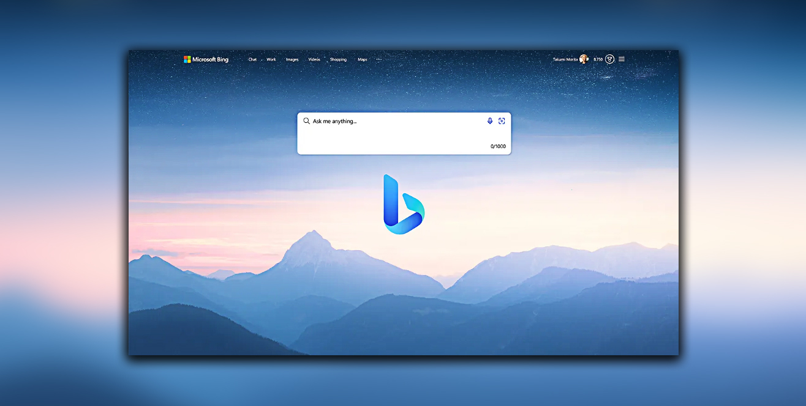Open visual search camera icon
806x406 pixels.
click(x=502, y=121)
